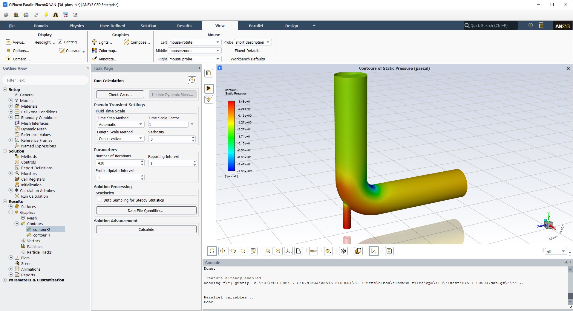Click the Calculate button
The height and width of the screenshot is (311, 573).
tap(146, 229)
